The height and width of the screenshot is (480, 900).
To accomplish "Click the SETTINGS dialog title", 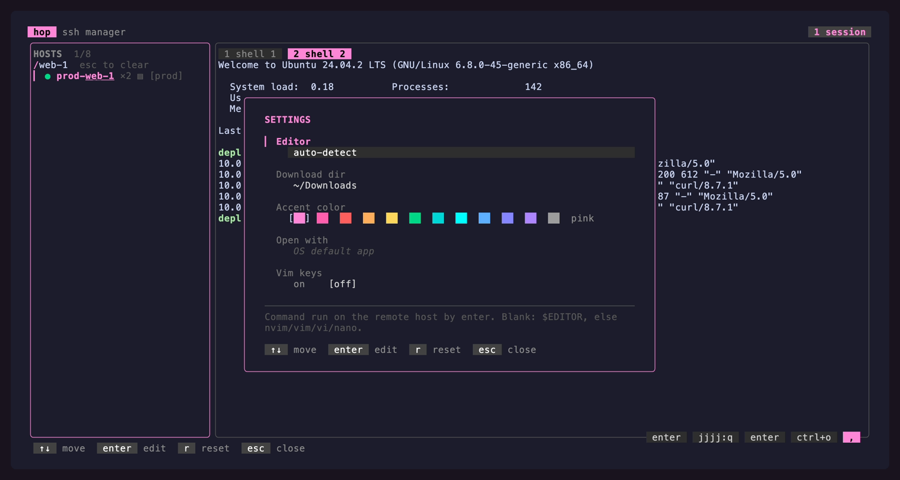I will [287, 119].
